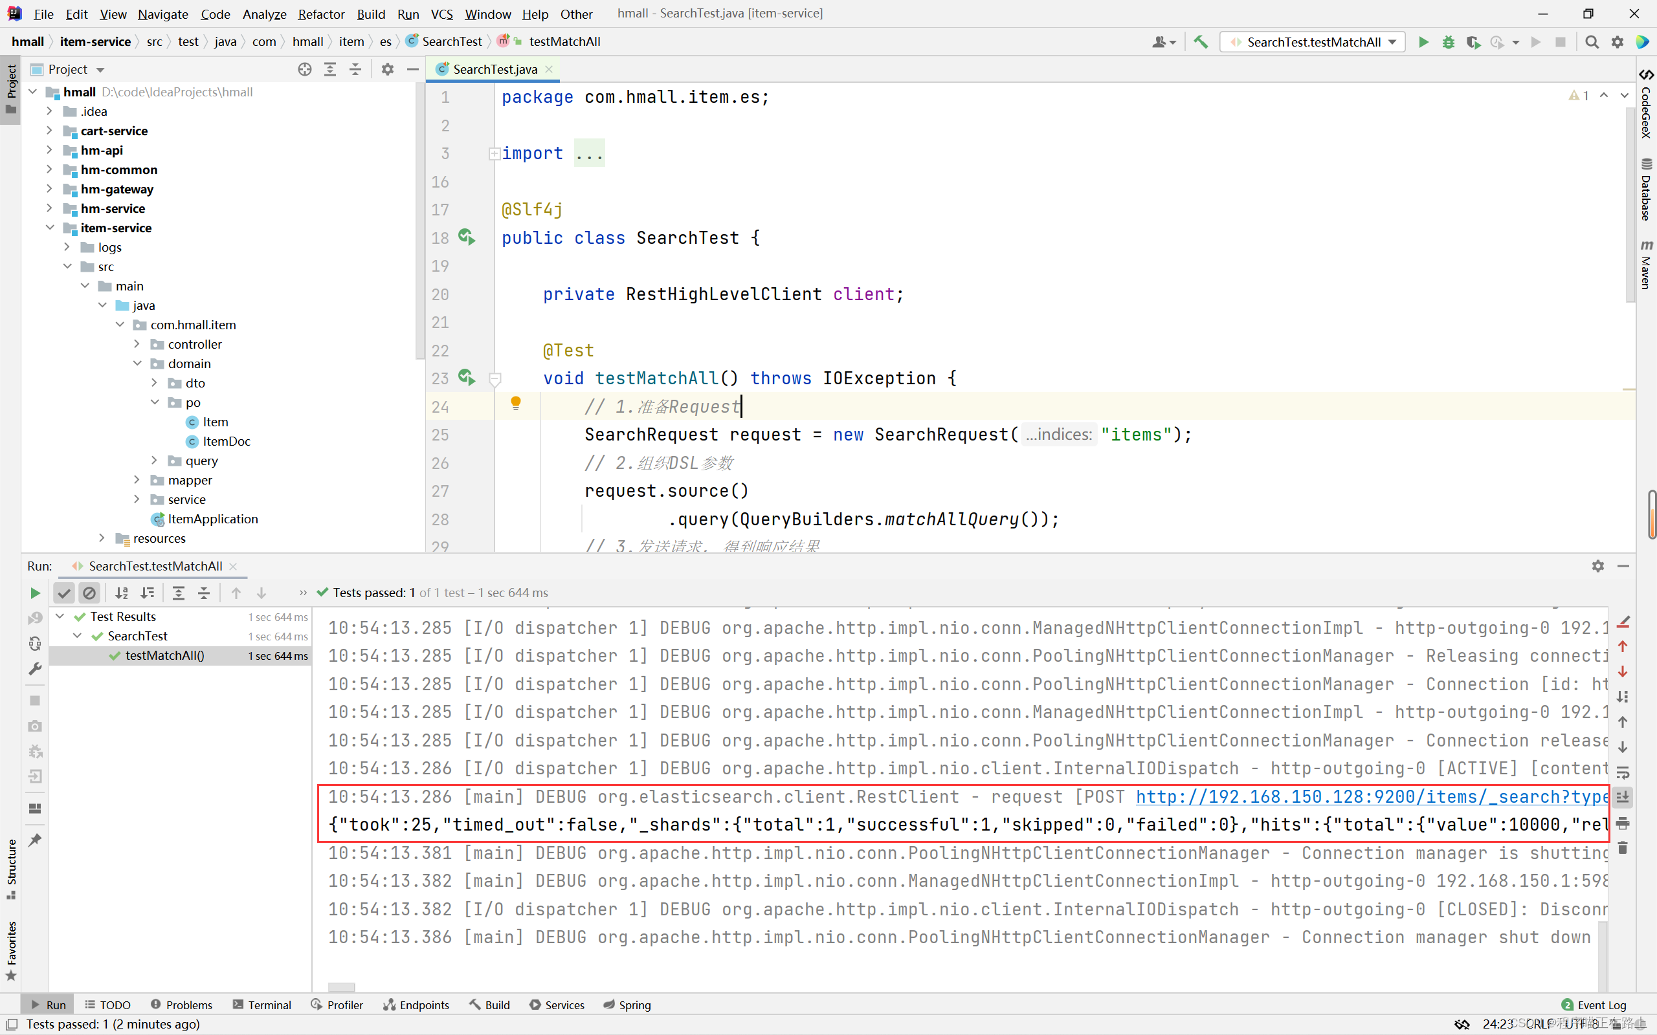This screenshot has height=1035, width=1657.
Task: Open the Elasticsearch request URL link
Action: coord(1370,797)
